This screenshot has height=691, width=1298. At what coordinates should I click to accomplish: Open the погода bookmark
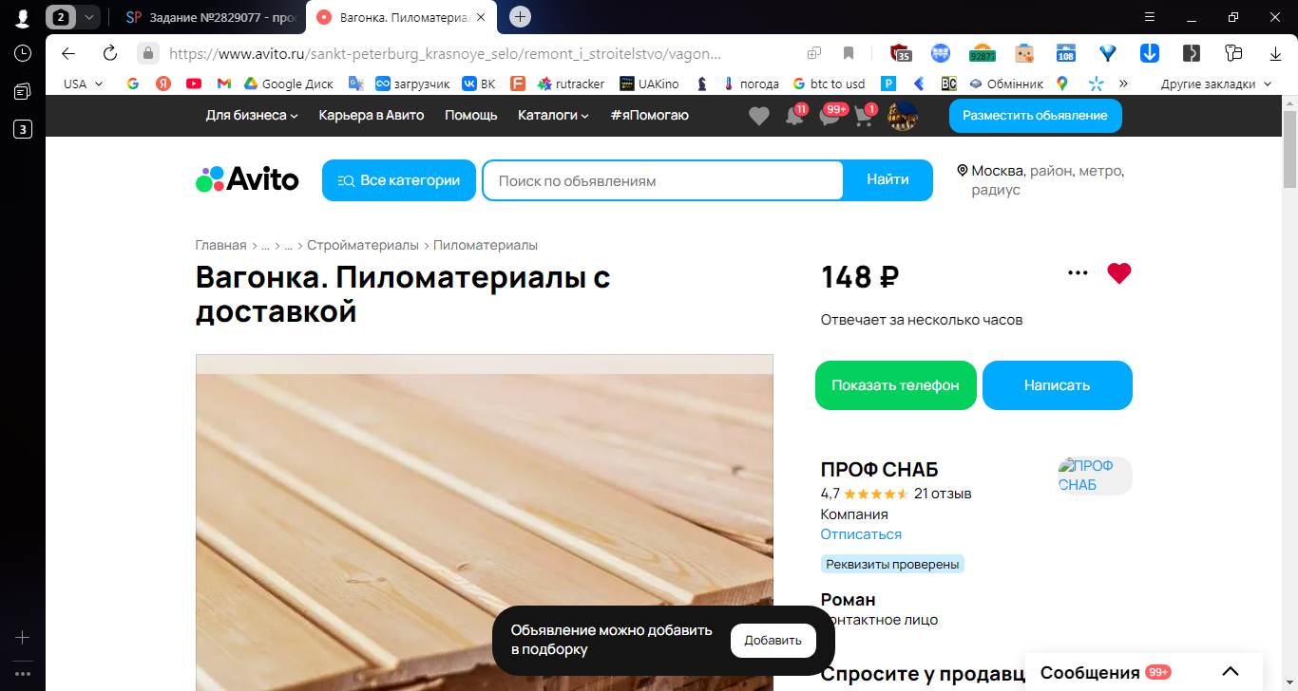750,84
